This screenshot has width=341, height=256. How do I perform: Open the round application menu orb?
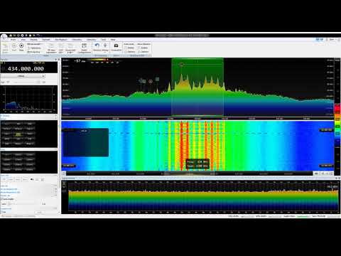[x=4, y=37]
